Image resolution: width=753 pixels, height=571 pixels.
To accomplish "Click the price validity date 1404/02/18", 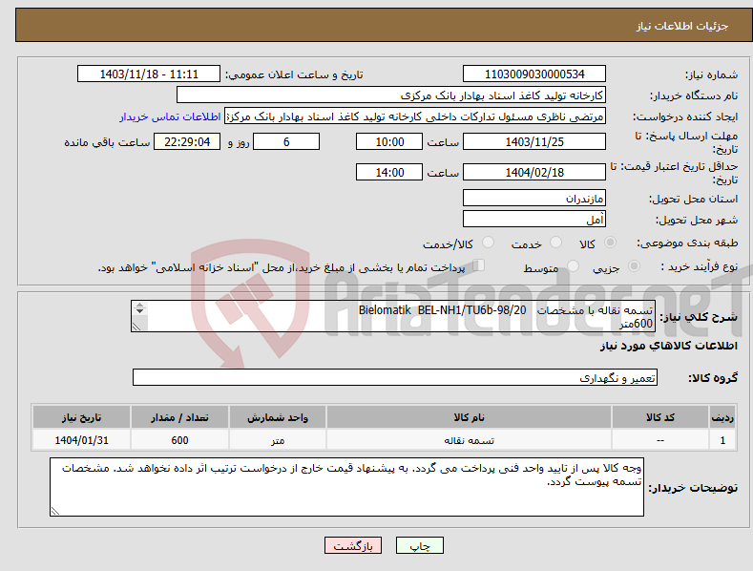I will 534,172.
